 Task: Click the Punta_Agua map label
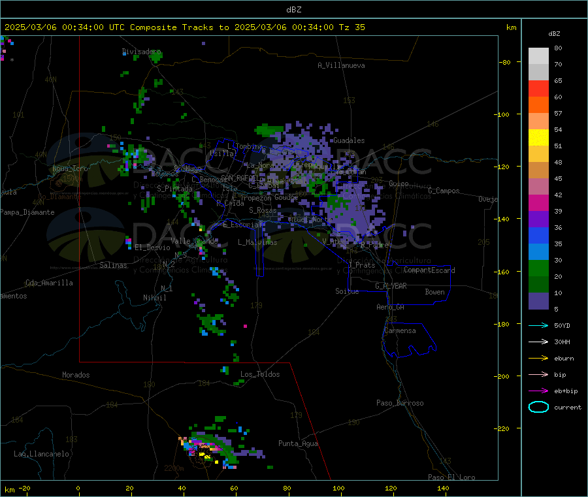298,443
